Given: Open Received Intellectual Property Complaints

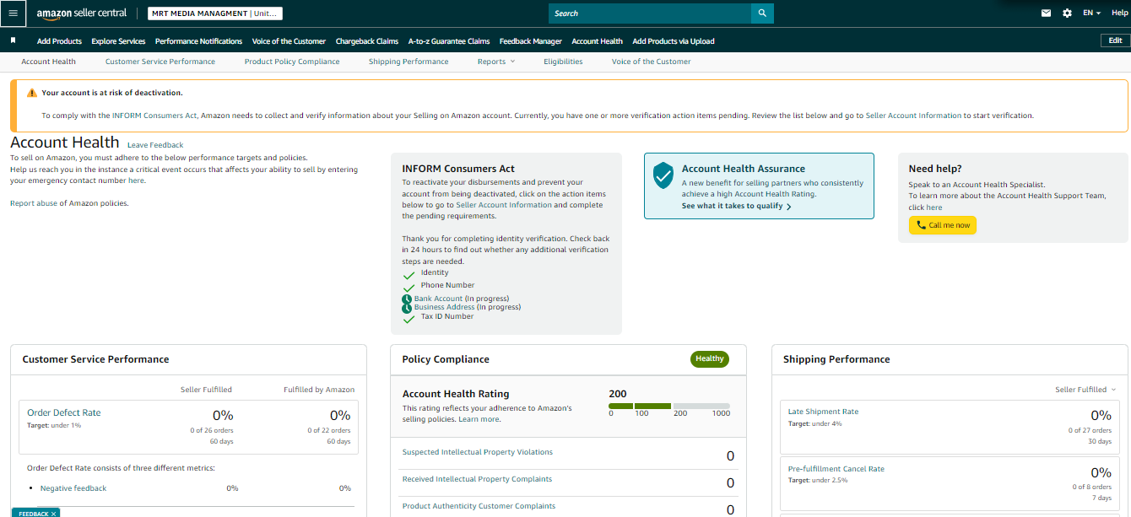Looking at the screenshot, I should [477, 479].
